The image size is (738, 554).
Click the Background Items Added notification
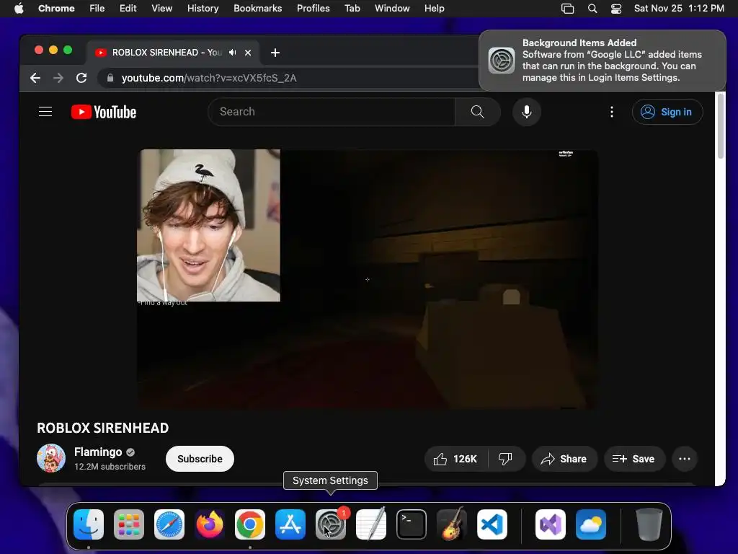tap(603, 61)
